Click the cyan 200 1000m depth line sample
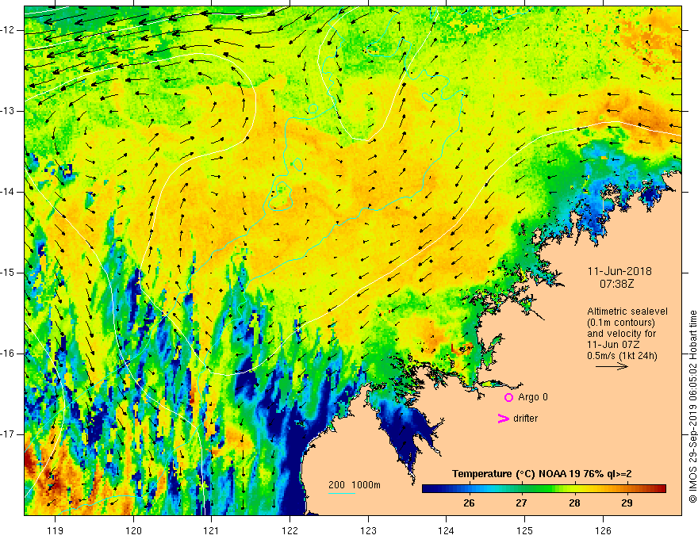This screenshot has width=698, height=539. (x=341, y=493)
